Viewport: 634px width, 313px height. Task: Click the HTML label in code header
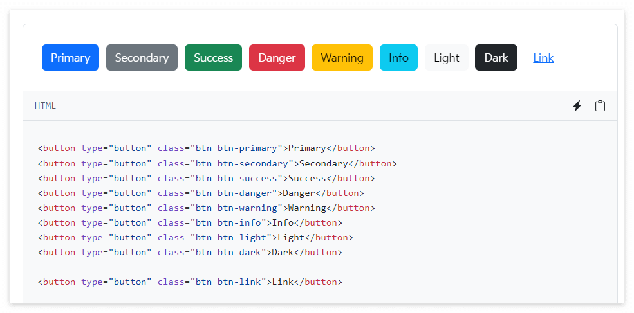(x=45, y=106)
